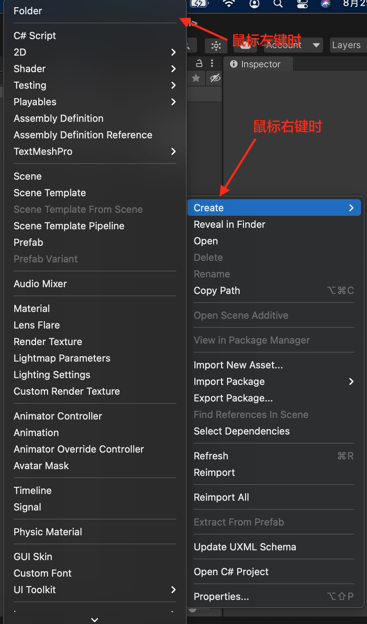Select C# Script from the Create menu
The image size is (367, 624).
(x=35, y=36)
